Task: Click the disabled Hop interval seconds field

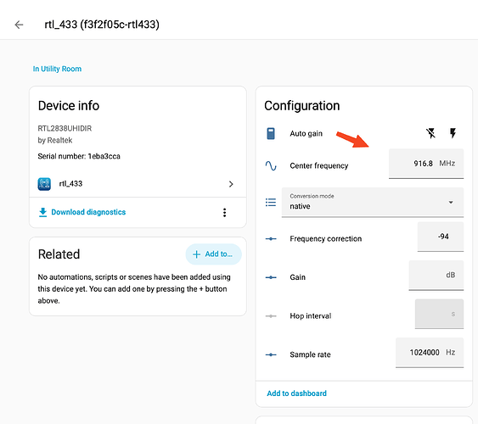Action: pyautogui.click(x=439, y=314)
